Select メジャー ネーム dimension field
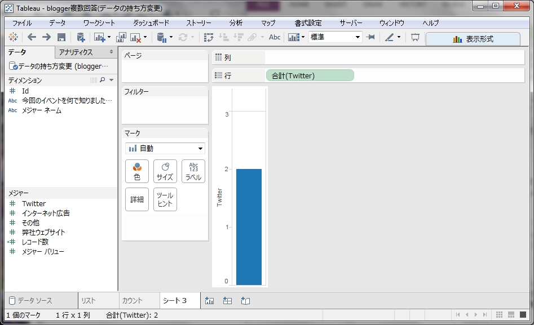The image size is (534, 325). pos(42,110)
